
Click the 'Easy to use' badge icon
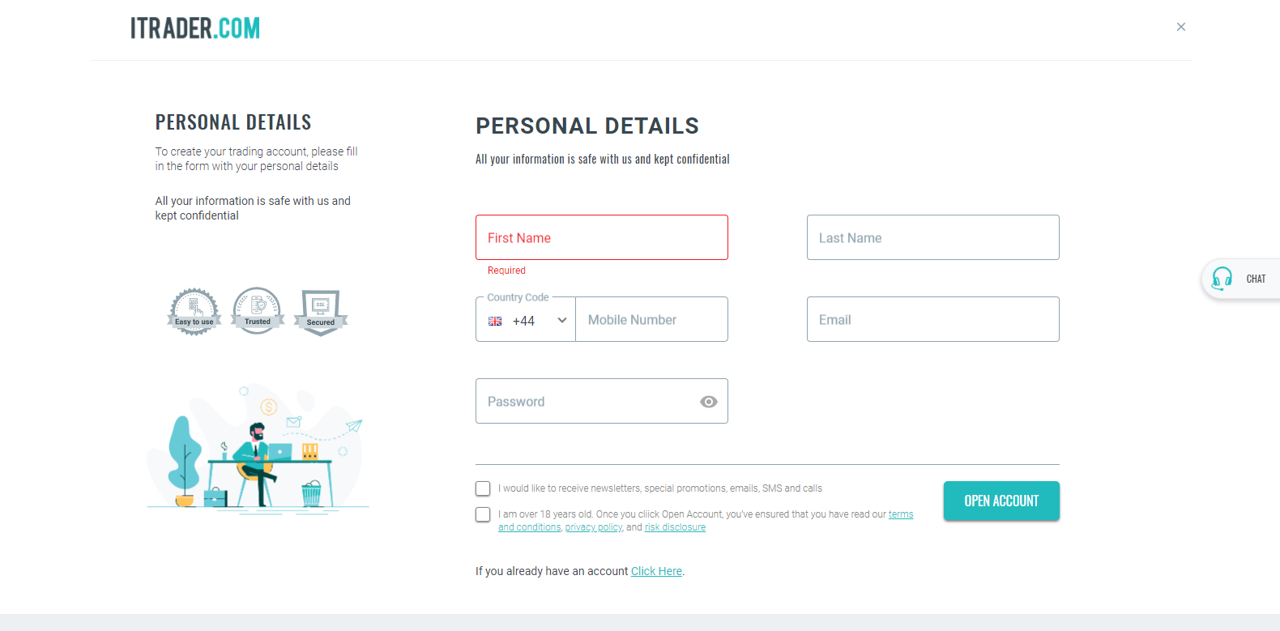coord(194,311)
